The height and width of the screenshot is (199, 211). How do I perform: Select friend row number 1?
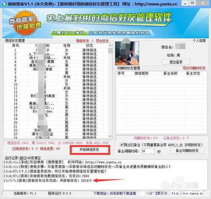point(56,50)
